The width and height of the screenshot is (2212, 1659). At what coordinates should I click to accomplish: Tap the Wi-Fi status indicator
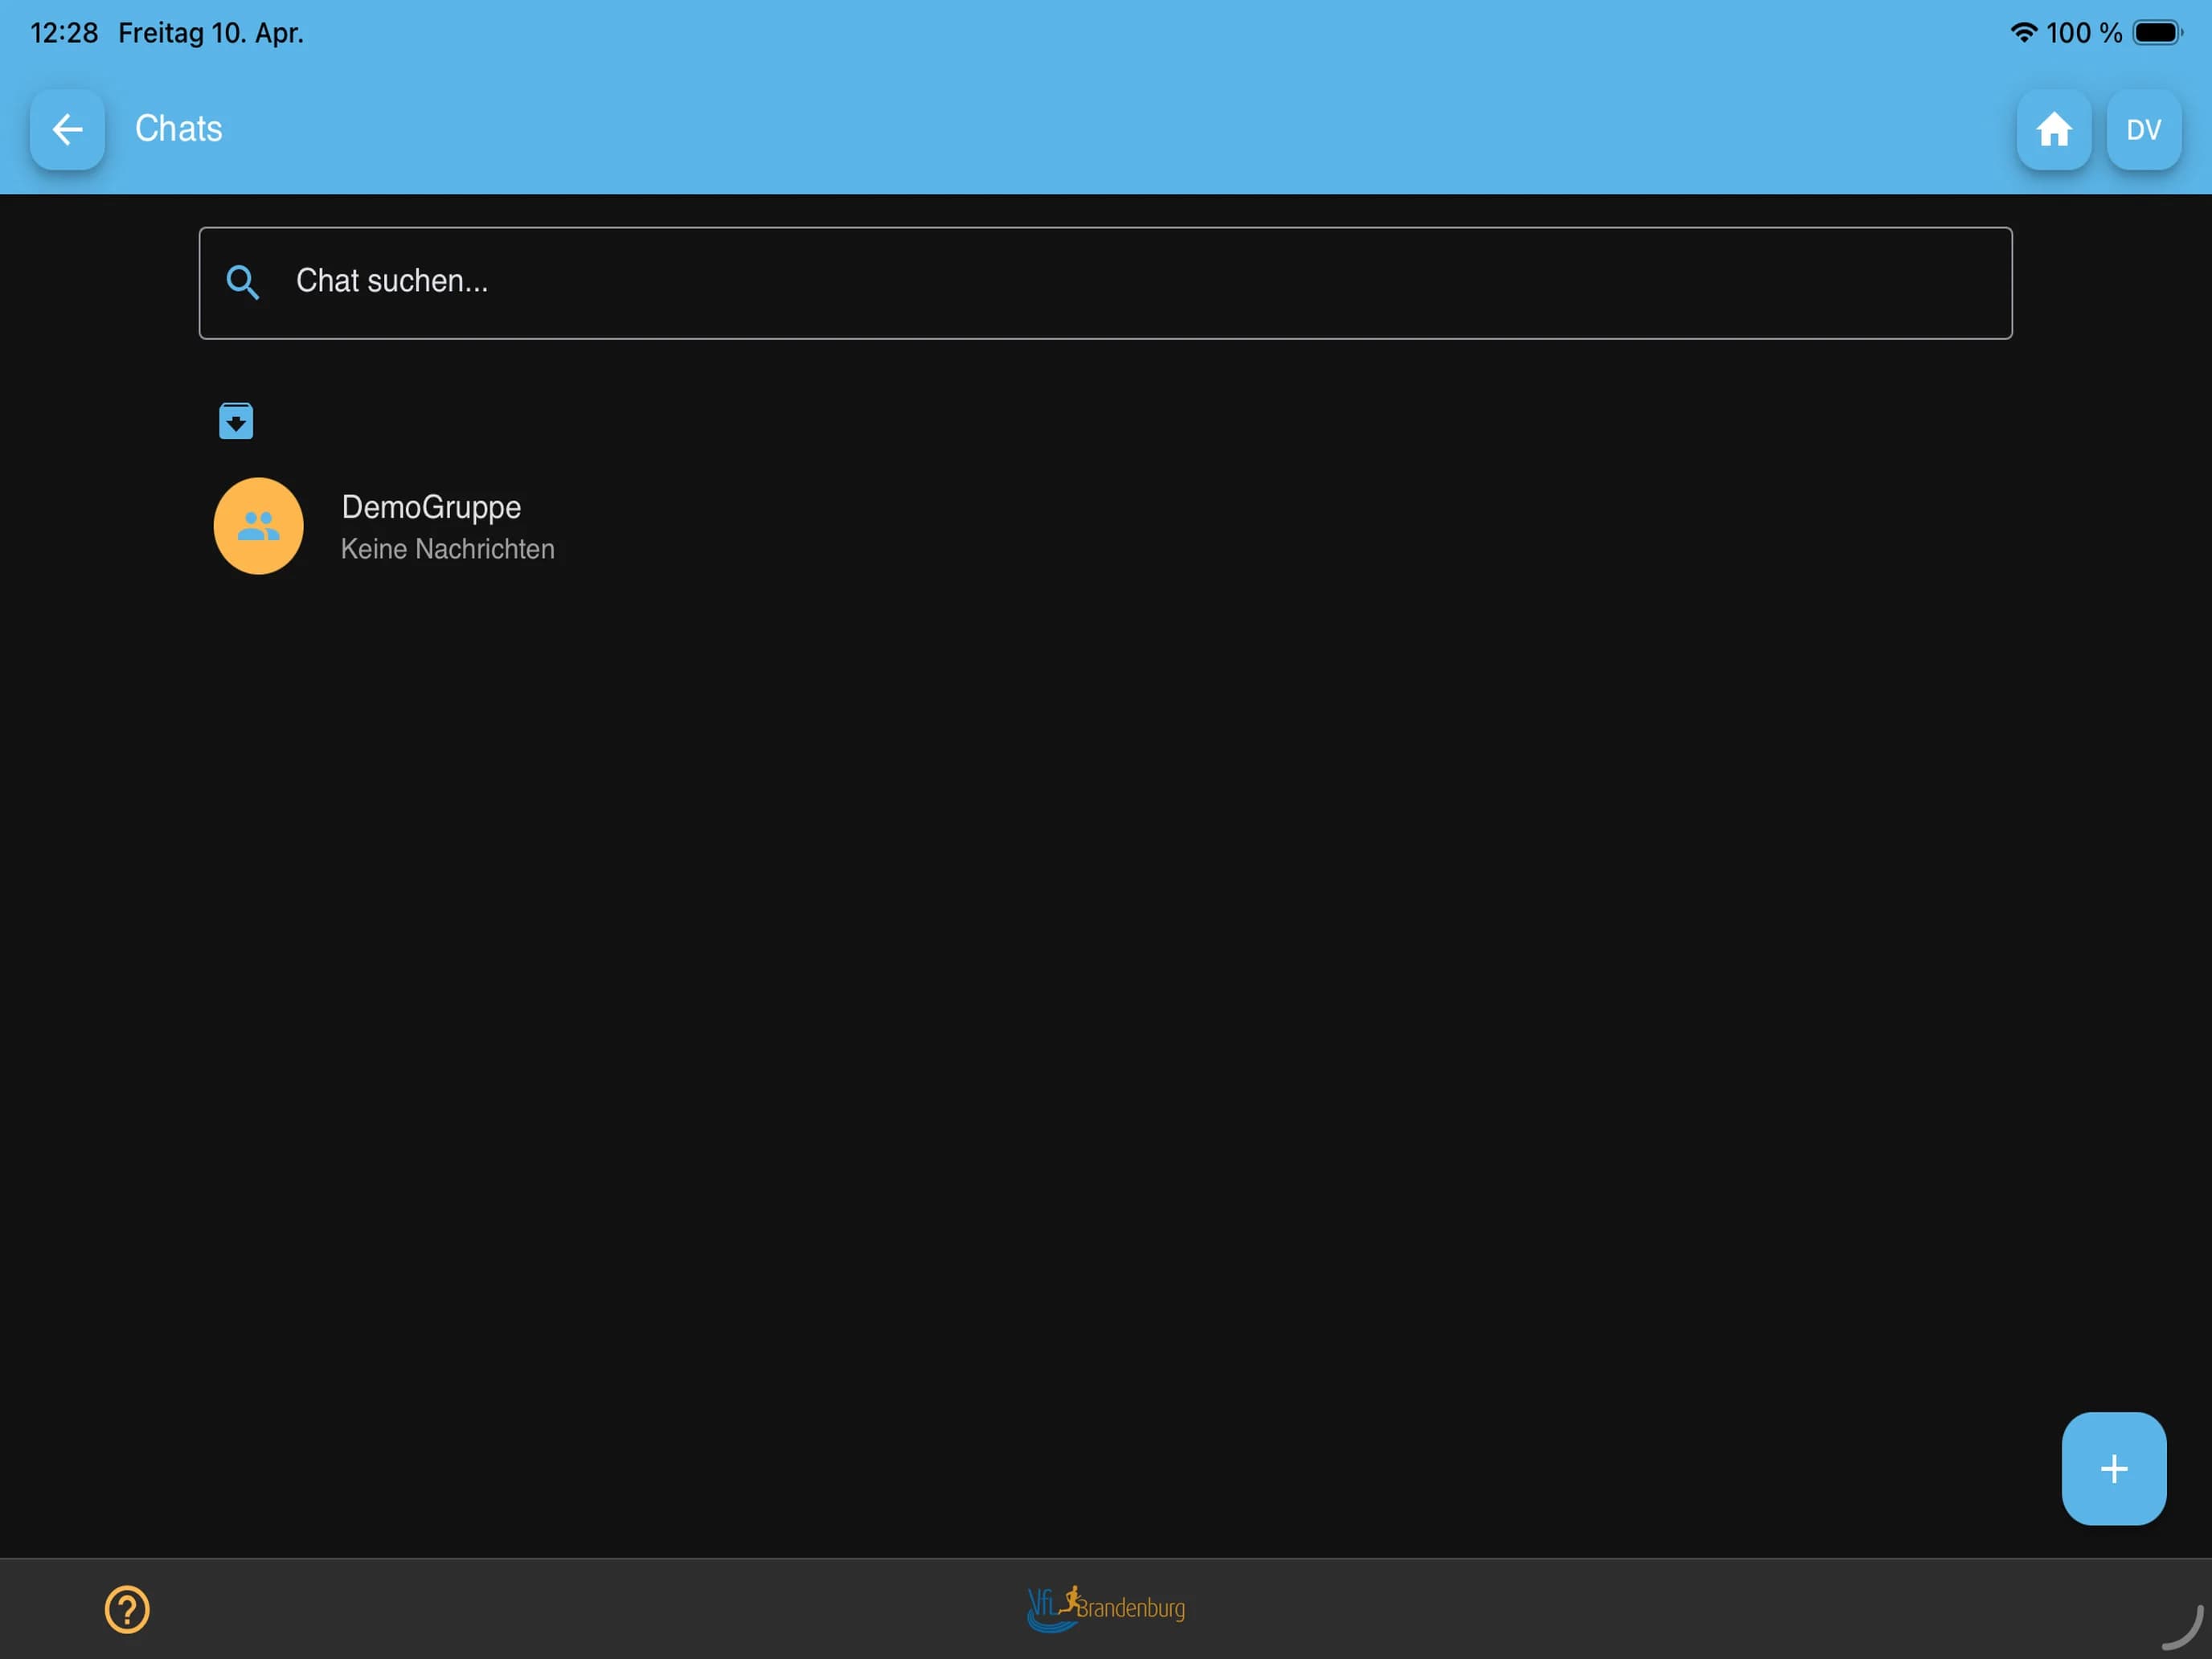click(2023, 33)
